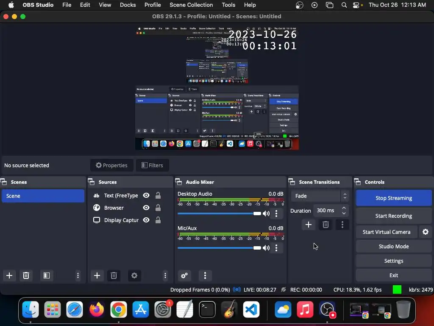
Task: Mute Mic/Aux speaker icon
Action: 266,248
